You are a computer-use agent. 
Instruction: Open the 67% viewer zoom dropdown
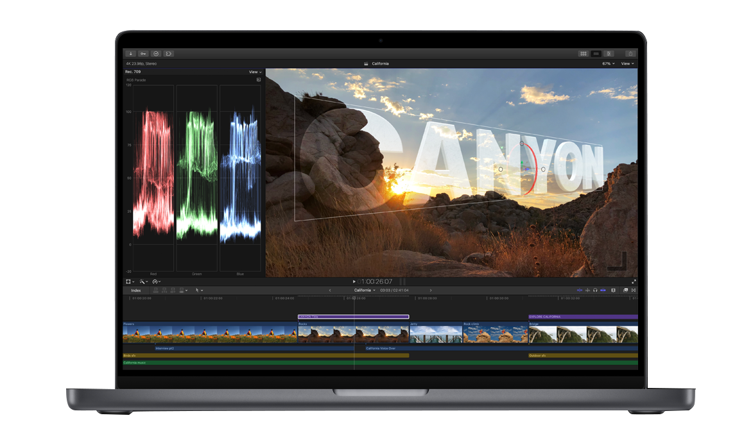click(x=609, y=63)
